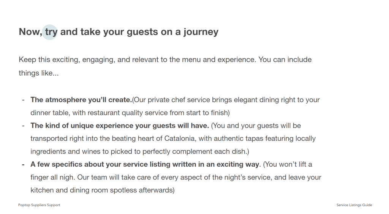The height and width of the screenshot is (214, 389).
Task: Click the bold text "The atmosphere you'll create."
Action: [x=81, y=100]
